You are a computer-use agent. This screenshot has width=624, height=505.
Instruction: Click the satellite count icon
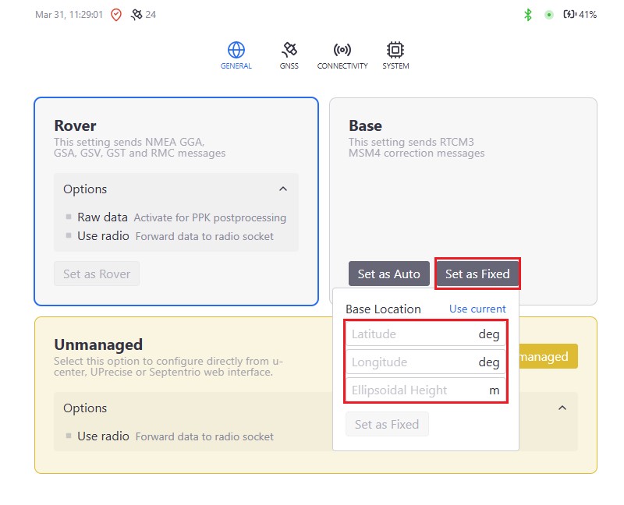coord(136,14)
